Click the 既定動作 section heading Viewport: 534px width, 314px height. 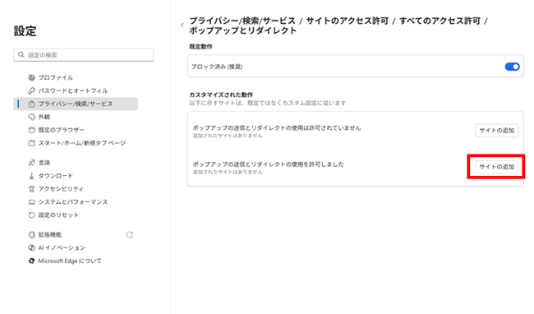point(201,47)
